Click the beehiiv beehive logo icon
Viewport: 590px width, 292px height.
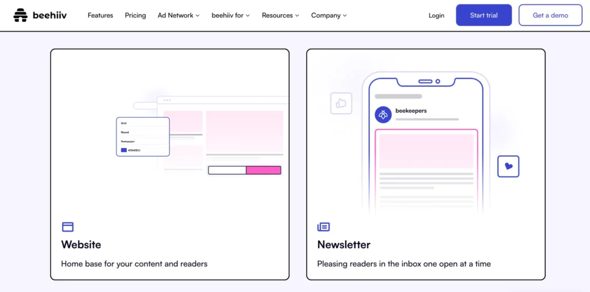tap(21, 16)
